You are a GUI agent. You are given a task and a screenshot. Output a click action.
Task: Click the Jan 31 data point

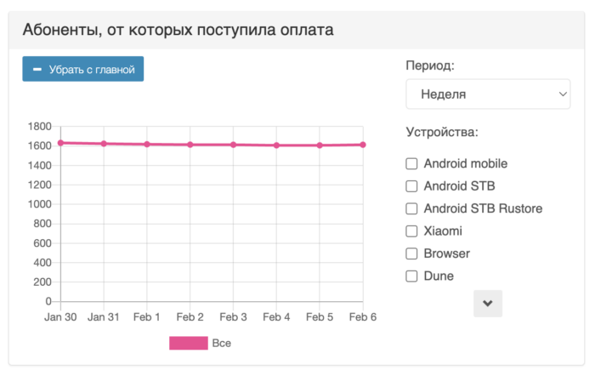click(104, 144)
